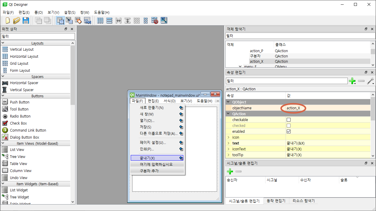376x211 pixels.
Task: Collapse the QAction property group
Action: [x=228, y=114]
